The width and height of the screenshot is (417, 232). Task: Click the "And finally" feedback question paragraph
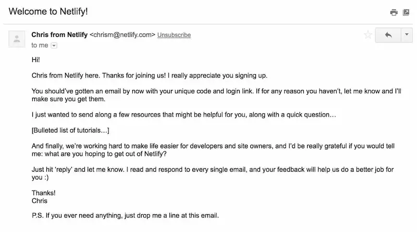tap(208, 149)
